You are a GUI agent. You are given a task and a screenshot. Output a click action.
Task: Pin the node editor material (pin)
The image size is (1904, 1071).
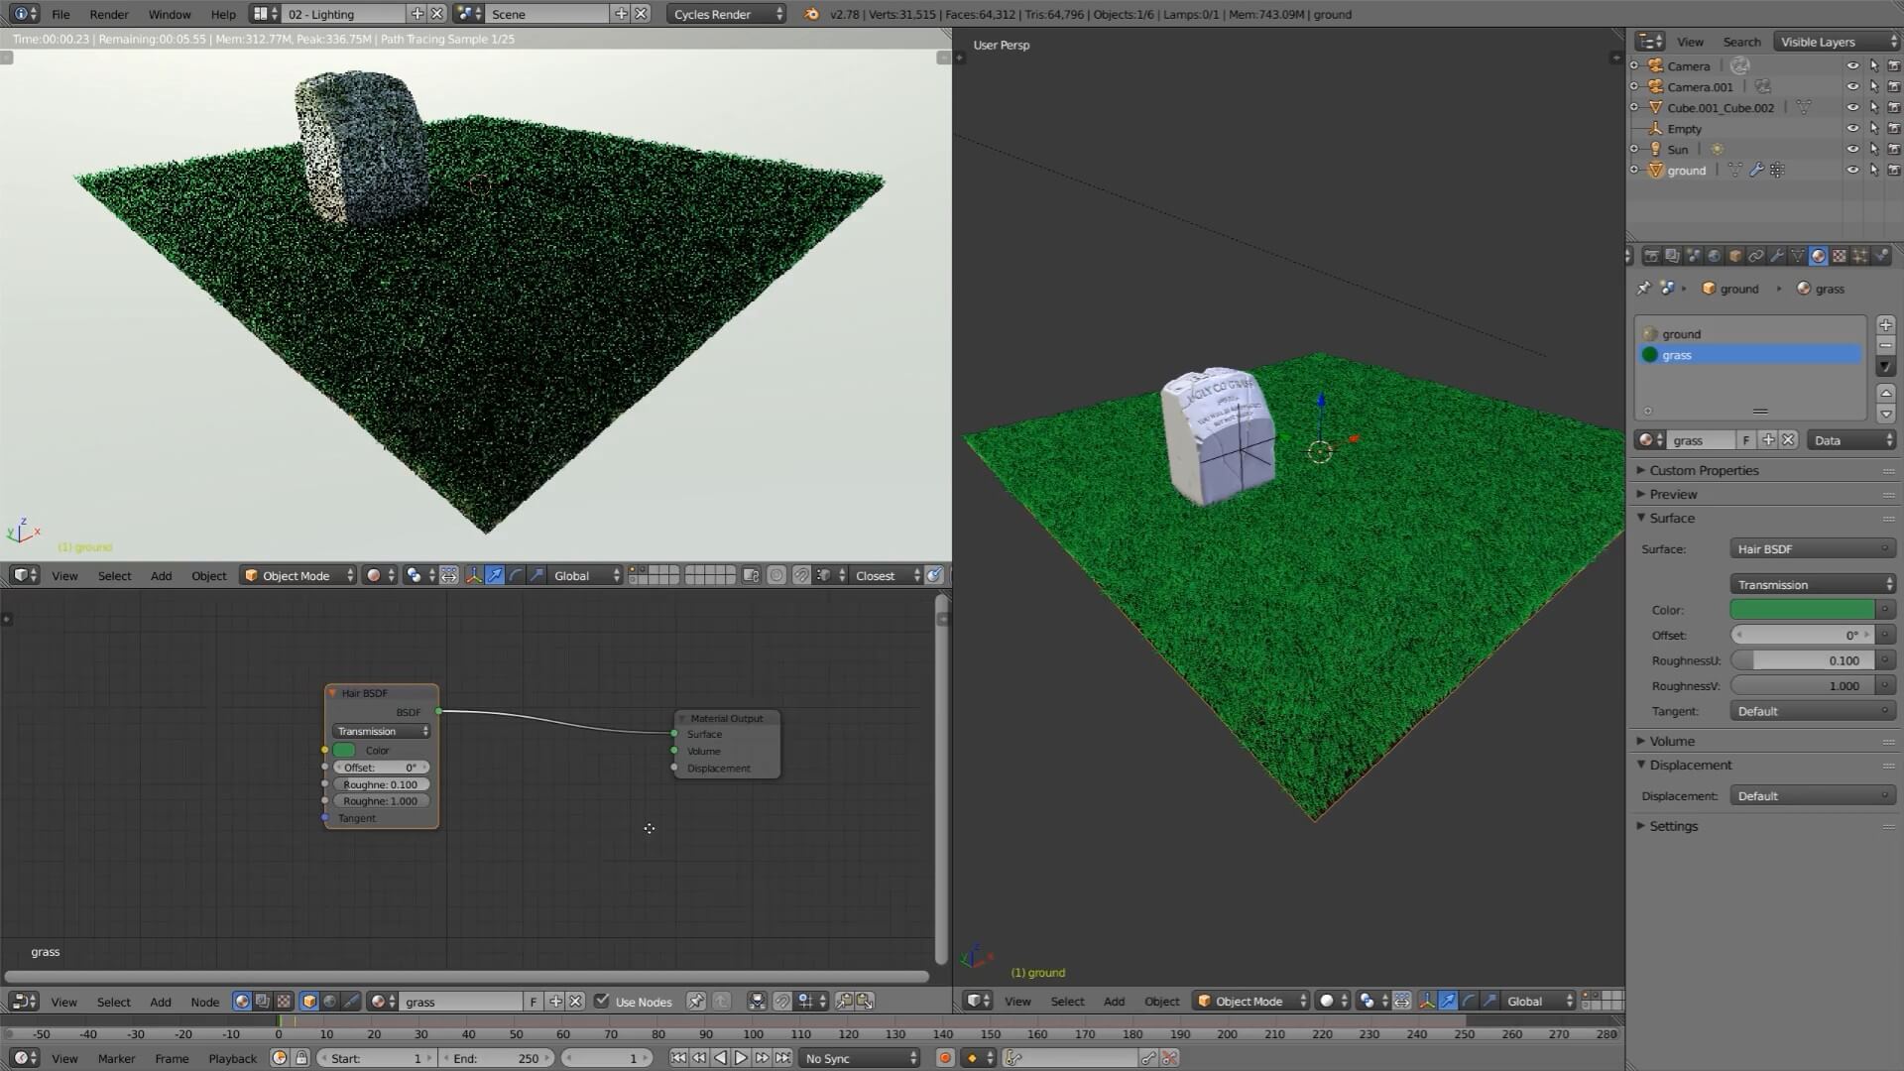(x=696, y=1002)
